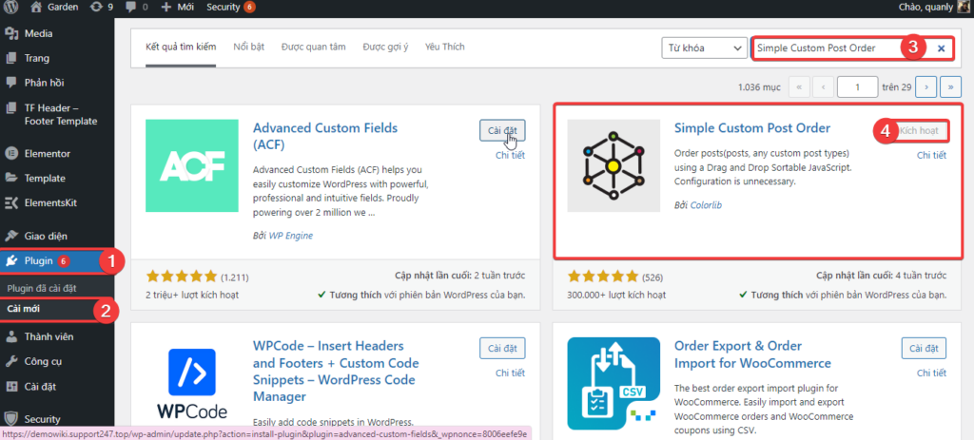Go to previous results page
974x440 pixels.
823,87
